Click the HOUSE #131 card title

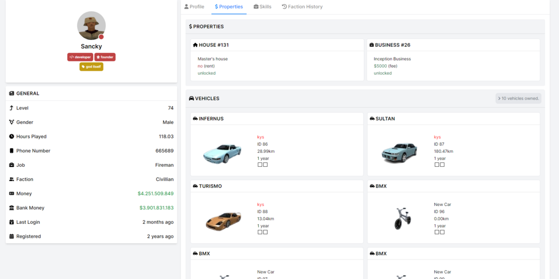[x=214, y=45]
